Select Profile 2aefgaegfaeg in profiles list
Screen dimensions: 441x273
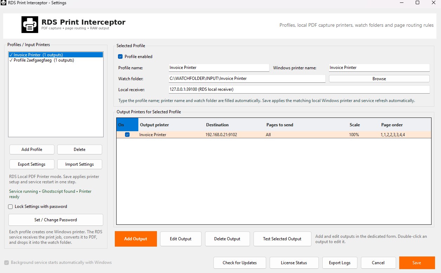tap(56, 60)
